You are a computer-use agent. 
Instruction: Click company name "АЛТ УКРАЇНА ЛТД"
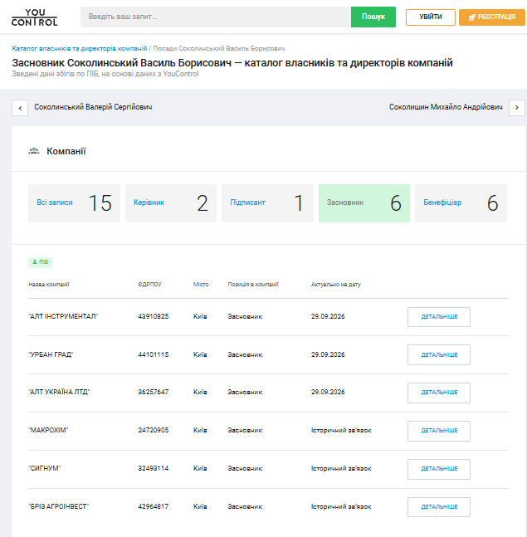pos(59,392)
